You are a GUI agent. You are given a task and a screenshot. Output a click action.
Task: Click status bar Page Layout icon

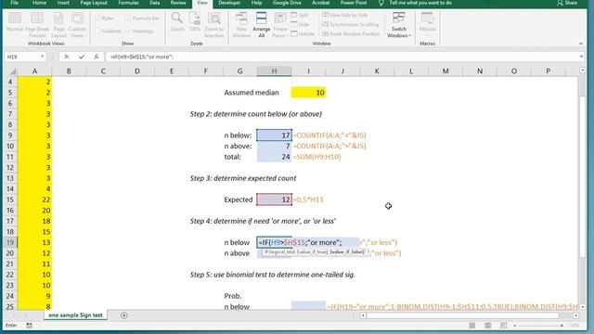pos(488,326)
